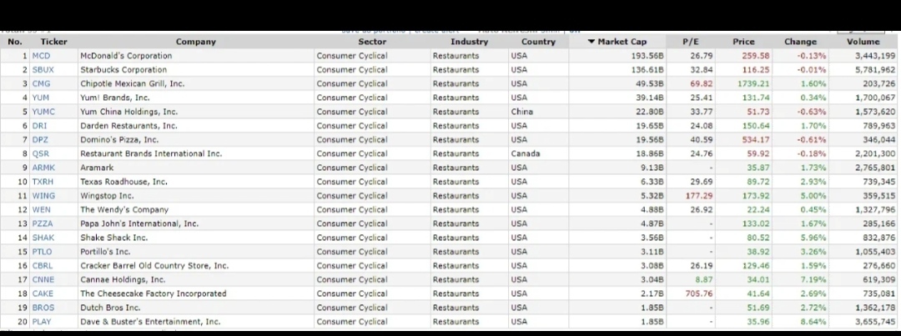901x336 pixels.
Task: Sort by Ticker column header
Action: [x=53, y=42]
